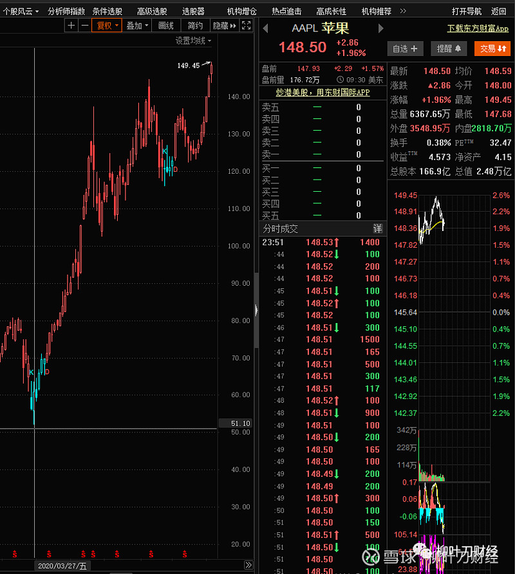Open 详 trade detail icon

click(377, 229)
